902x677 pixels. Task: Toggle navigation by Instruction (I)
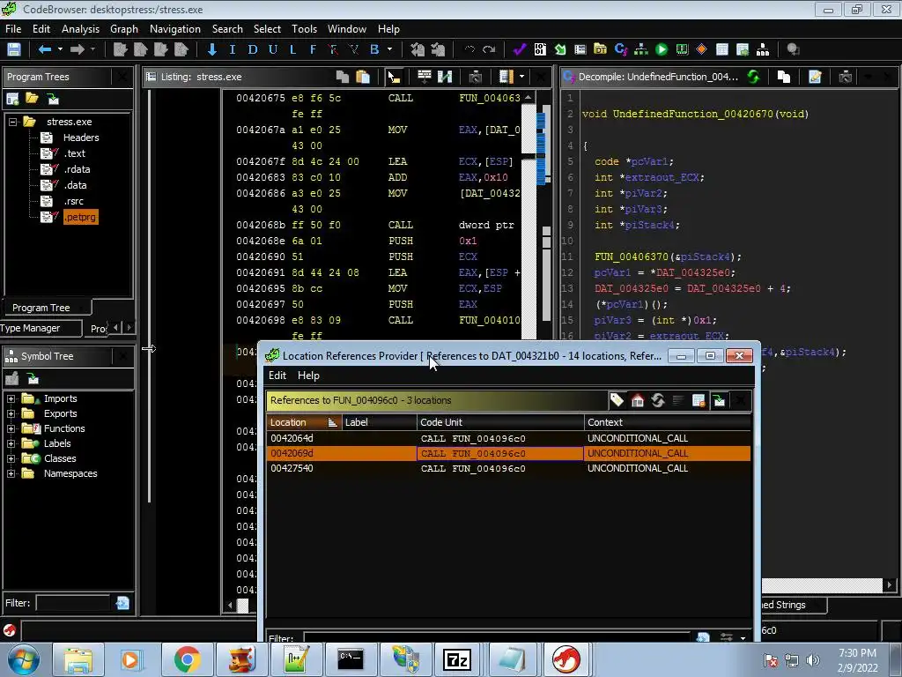233,49
